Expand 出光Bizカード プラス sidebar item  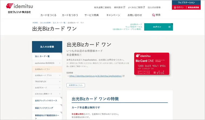59,75
